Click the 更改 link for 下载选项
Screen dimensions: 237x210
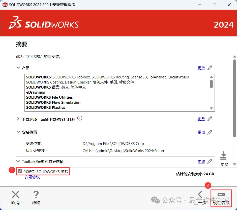201,119
